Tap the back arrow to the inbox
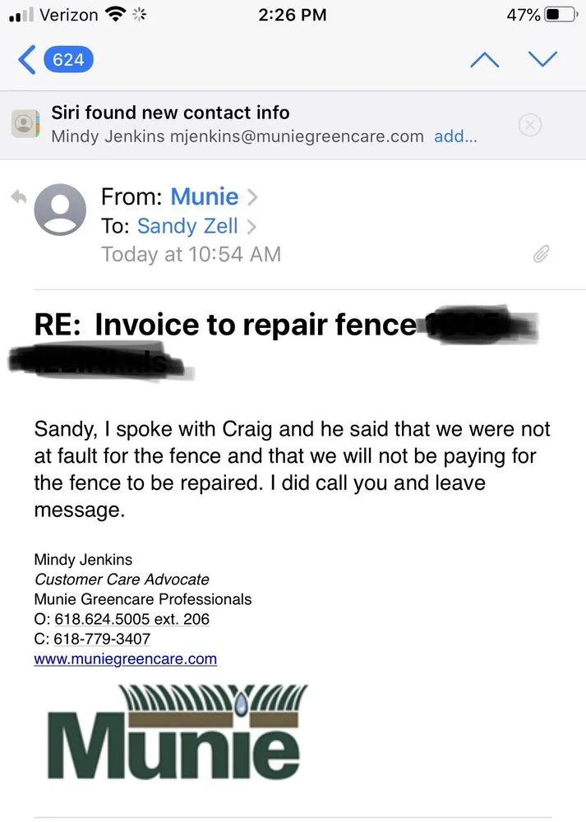Image resolution: width=586 pixels, height=822 pixels. tap(27, 59)
